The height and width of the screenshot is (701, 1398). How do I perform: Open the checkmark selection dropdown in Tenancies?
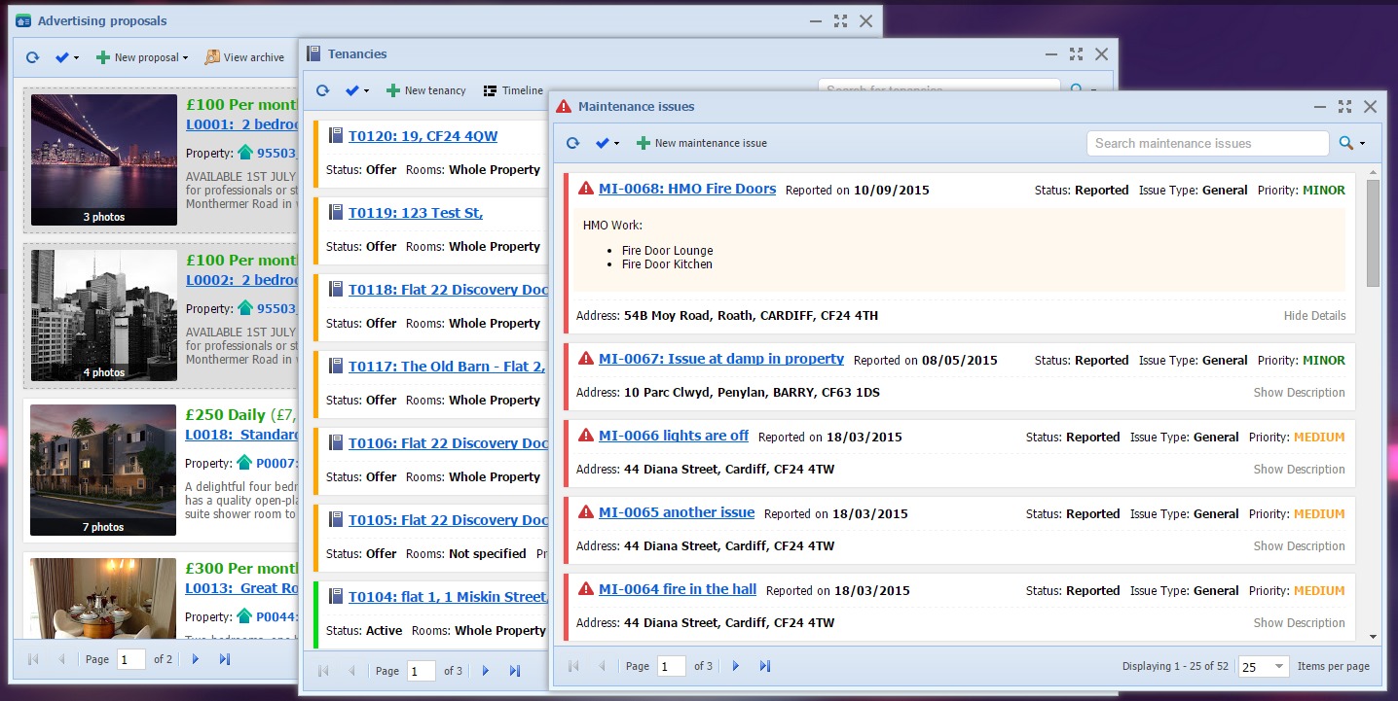357,91
